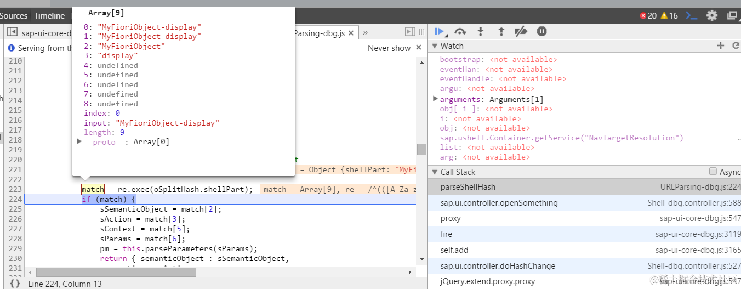Enable the Async call stack checkbox
This screenshot has height=289, width=741.
713,172
